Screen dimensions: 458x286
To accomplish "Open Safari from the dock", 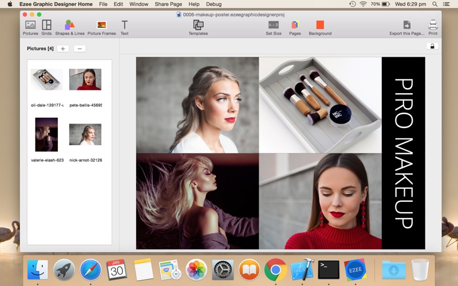I will [x=90, y=269].
